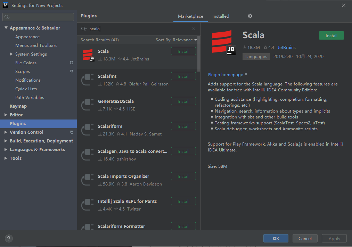Close the Settings dialog window

[343, 5]
